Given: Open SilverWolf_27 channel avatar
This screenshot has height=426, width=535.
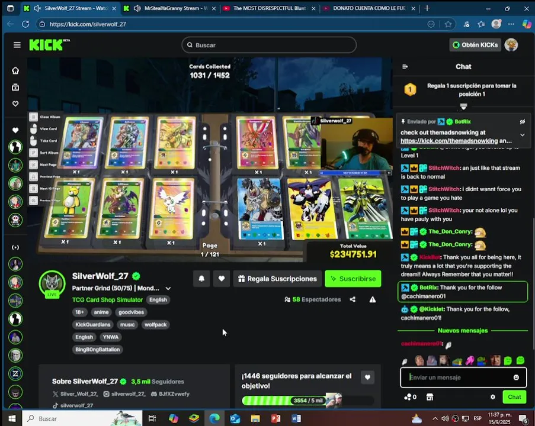Looking at the screenshot, I should pyautogui.click(x=52, y=284).
